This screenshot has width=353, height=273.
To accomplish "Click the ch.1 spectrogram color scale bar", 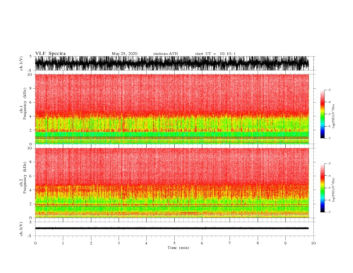I will tap(322, 114).
